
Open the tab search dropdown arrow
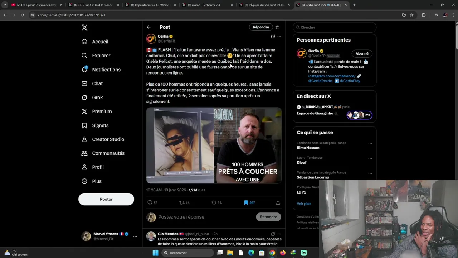pos(5,5)
